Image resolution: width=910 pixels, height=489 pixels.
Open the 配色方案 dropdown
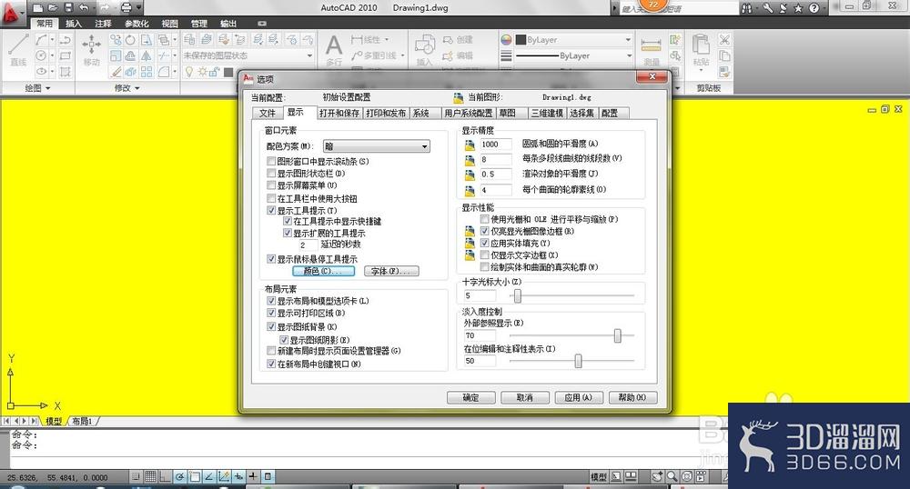pos(376,146)
